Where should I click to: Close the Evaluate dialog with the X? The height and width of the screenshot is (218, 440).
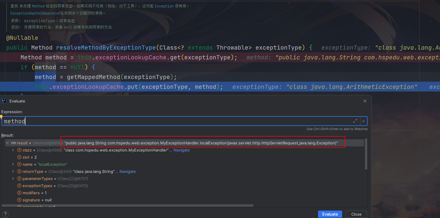click(x=365, y=101)
